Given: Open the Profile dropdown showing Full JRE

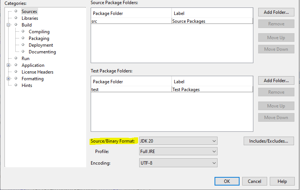Looking at the screenshot, I should [178, 152].
